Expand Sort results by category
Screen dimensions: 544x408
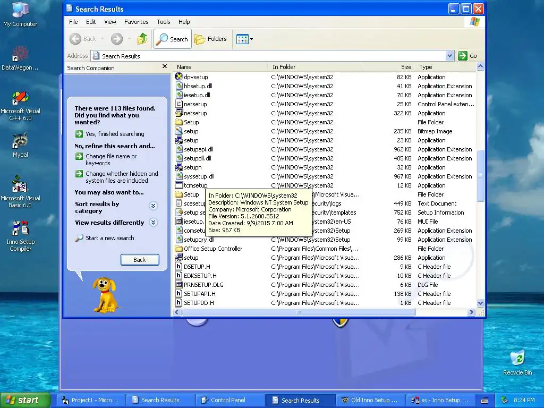[x=154, y=206]
